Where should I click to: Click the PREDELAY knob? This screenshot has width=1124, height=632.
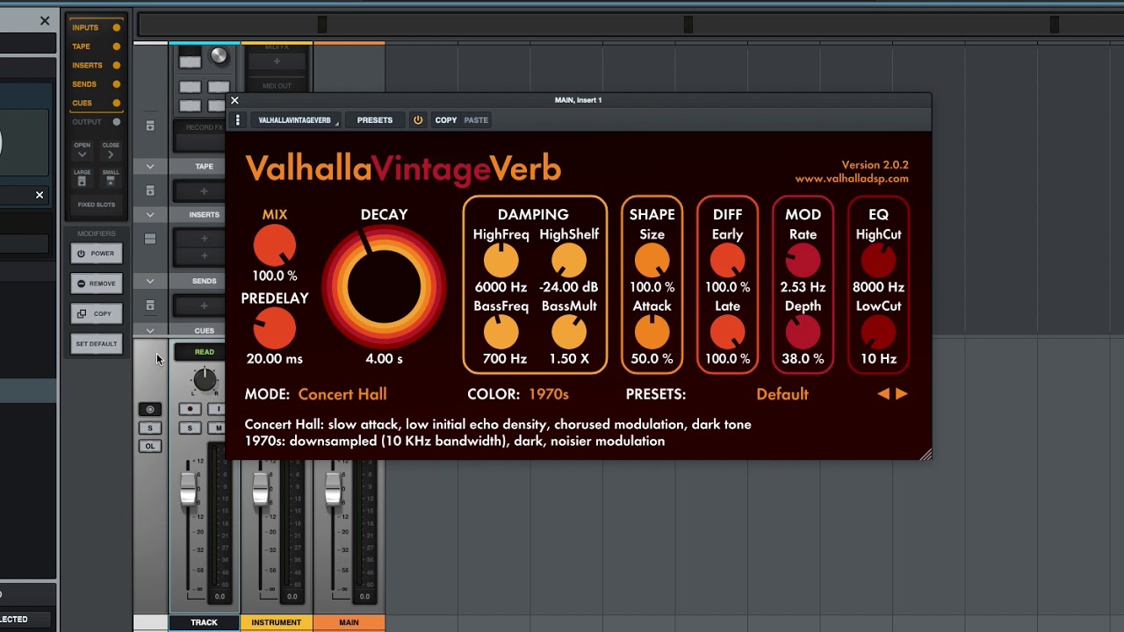(275, 329)
